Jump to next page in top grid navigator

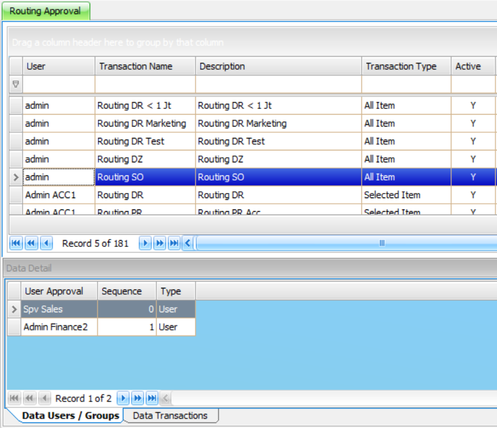coord(160,244)
